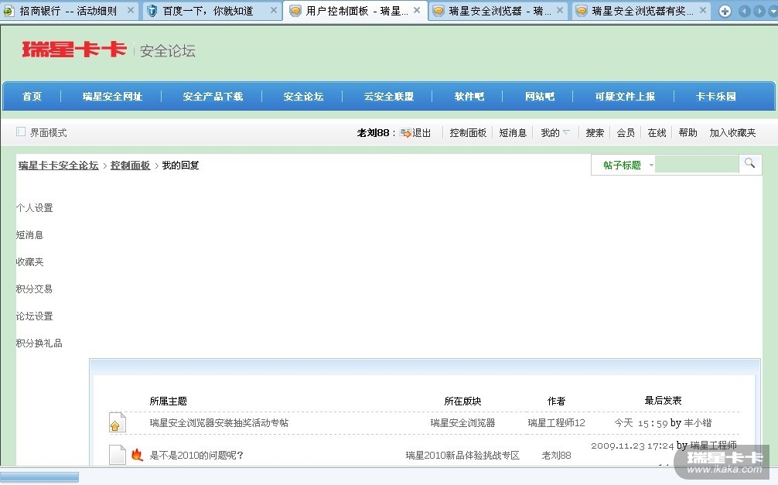Click author 瑞星工程师12

[556, 422]
